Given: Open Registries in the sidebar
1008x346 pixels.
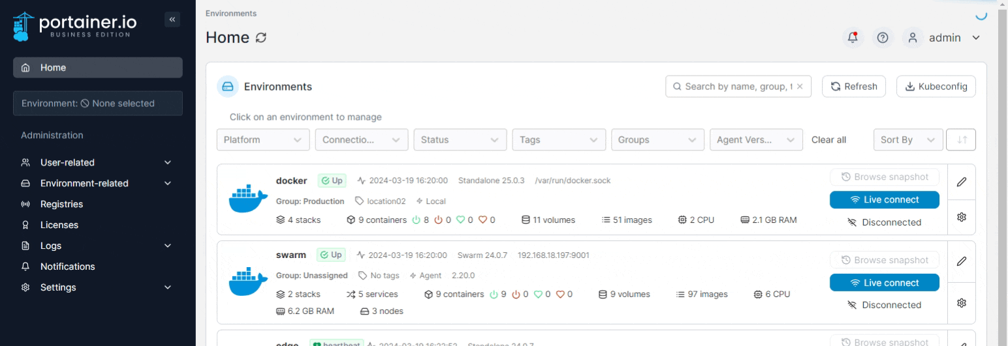Looking at the screenshot, I should 61,204.
